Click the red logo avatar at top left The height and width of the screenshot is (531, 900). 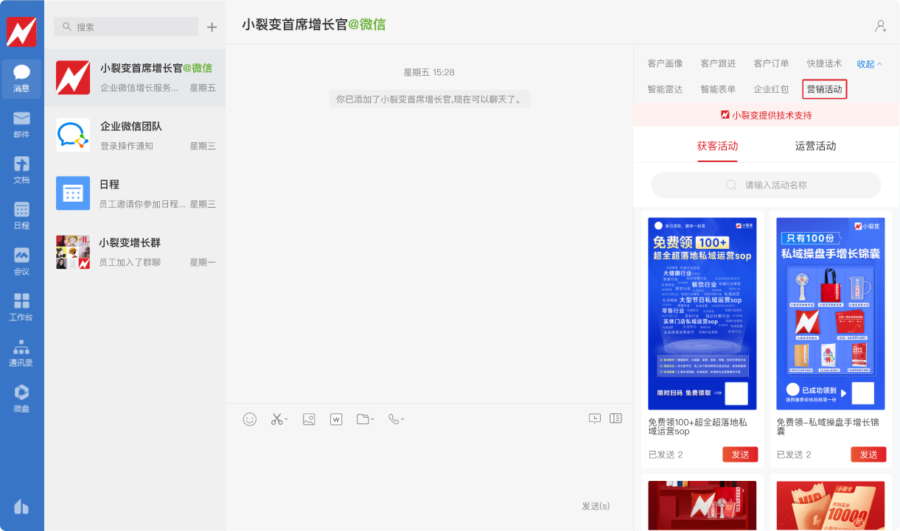pyautogui.click(x=21, y=32)
